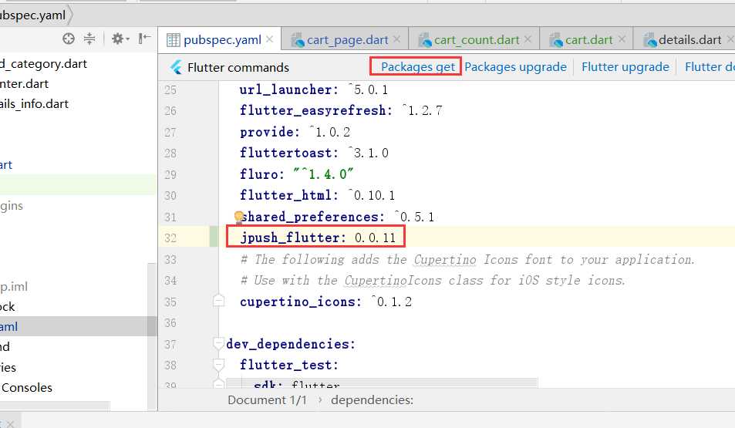Click the shared_preferences dependency line
The height and width of the screenshot is (428, 735).
(x=337, y=217)
